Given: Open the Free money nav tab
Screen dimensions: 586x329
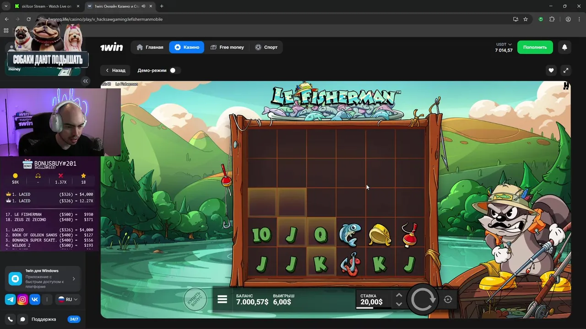Looking at the screenshot, I should tap(227, 47).
